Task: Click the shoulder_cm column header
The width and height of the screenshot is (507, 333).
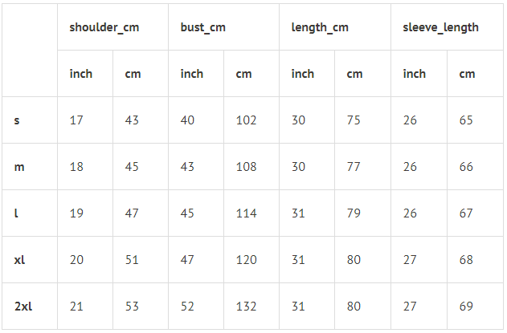Action: point(104,27)
